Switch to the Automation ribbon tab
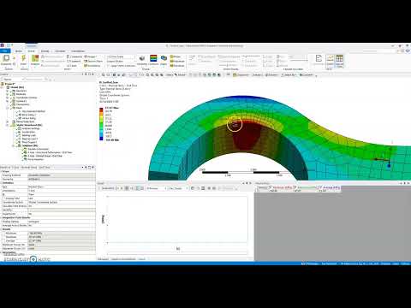This screenshot has width=411, height=308. click(78, 51)
